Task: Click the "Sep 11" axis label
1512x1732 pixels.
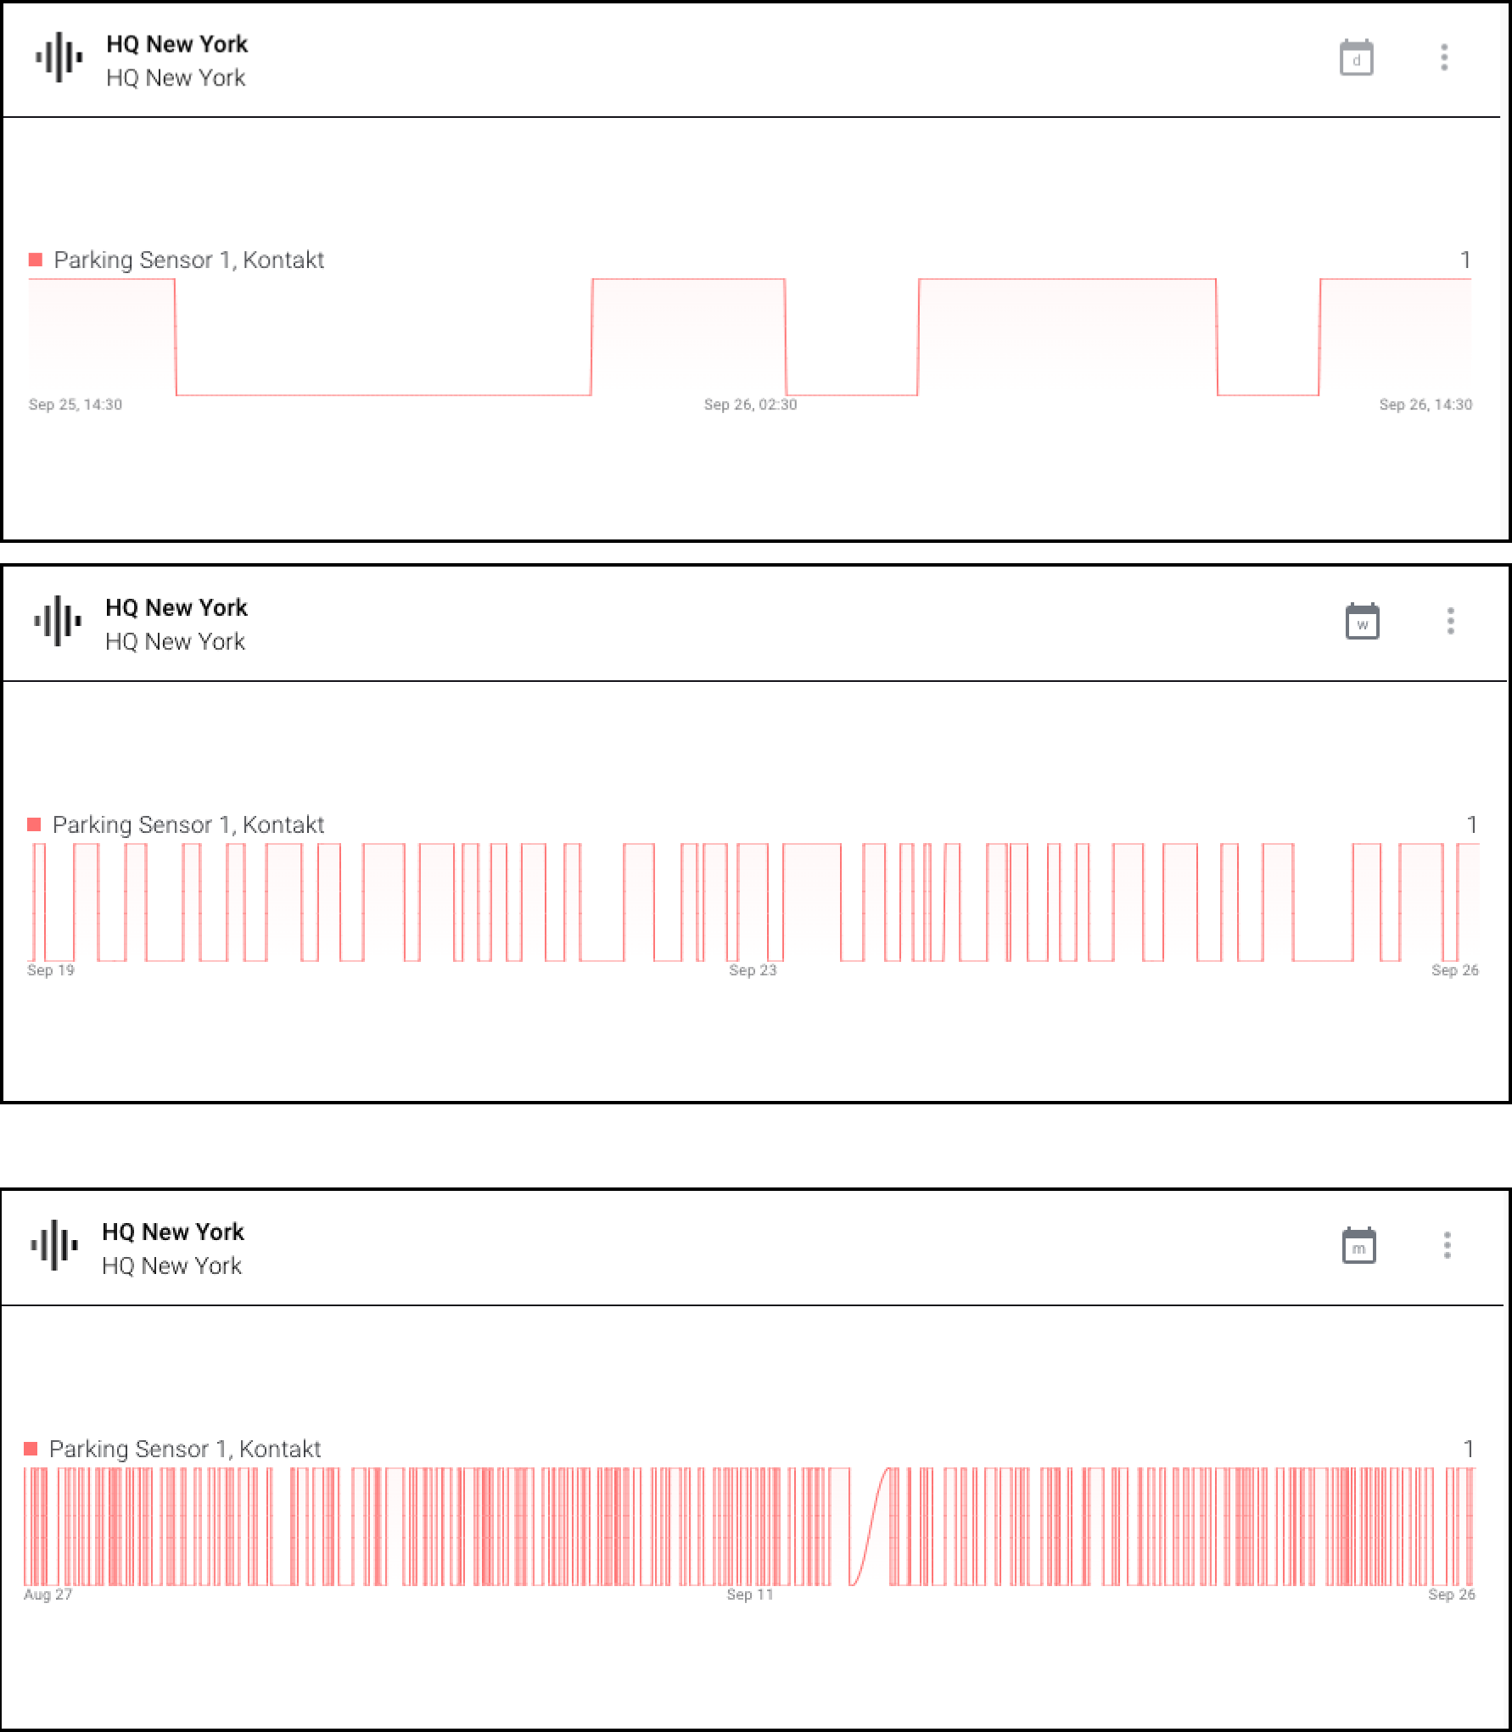Action: tap(750, 1595)
